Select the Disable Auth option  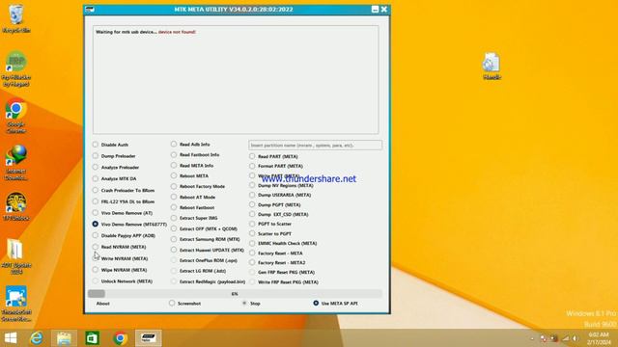pyautogui.click(x=111, y=145)
